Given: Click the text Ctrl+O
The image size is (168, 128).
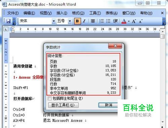Looking at the screenshot, I should [19, 115].
